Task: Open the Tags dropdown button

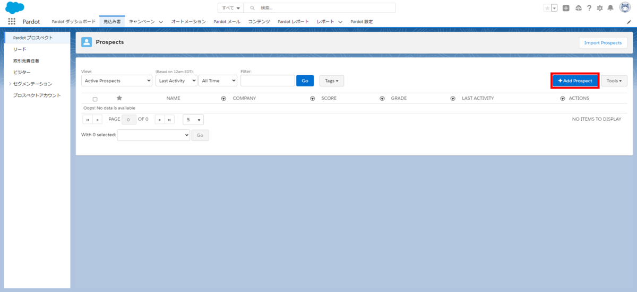Action: (x=332, y=81)
